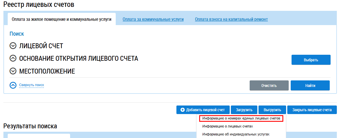Collapse ОСНОВАНИЕ ОТКРЫТИЯ ЛИЦЕВОГО СЧЕТА chevron
This screenshot has height=138, width=338.
point(13,58)
